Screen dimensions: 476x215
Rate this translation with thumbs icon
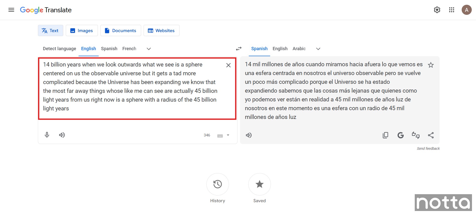(x=415, y=135)
